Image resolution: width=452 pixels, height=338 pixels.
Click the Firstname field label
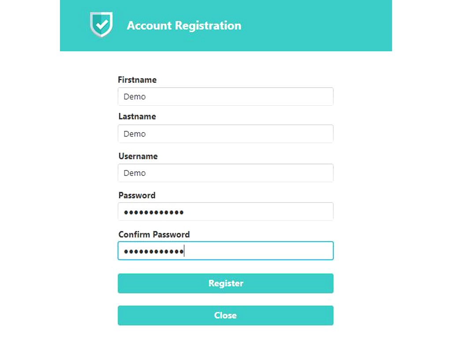pos(137,80)
